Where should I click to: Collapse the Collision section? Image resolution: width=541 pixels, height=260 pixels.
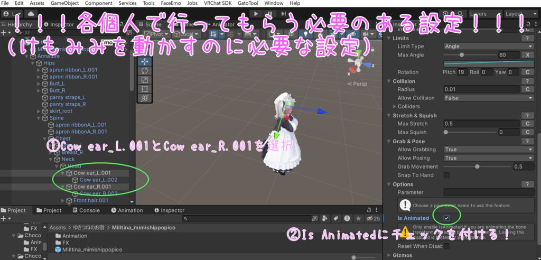coord(389,81)
